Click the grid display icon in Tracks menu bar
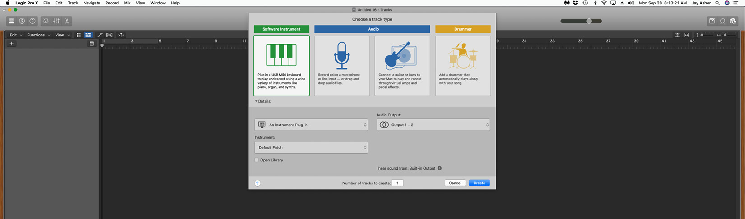 click(x=79, y=35)
